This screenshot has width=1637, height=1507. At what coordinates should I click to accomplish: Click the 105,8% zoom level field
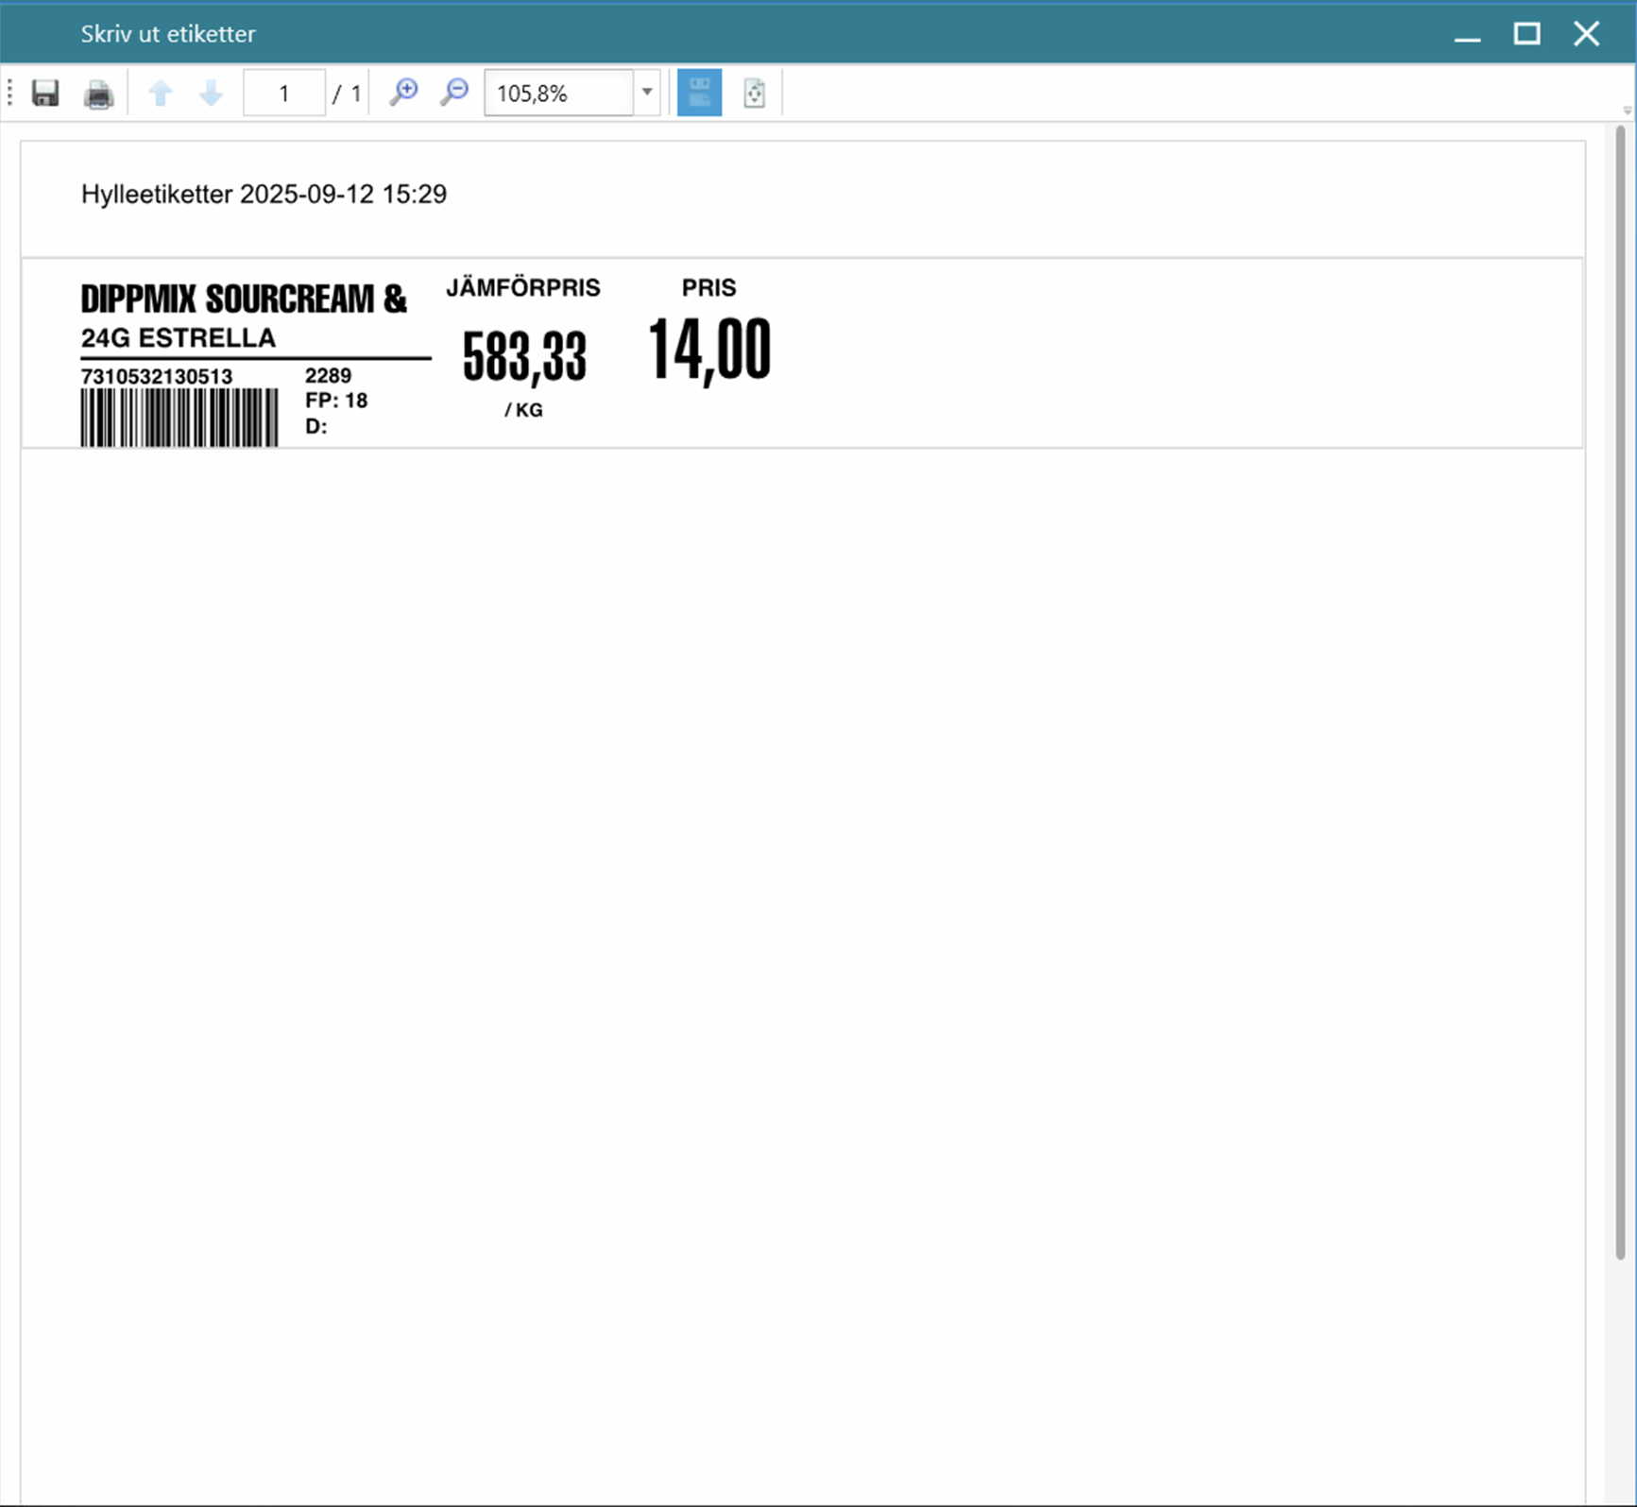(x=558, y=93)
